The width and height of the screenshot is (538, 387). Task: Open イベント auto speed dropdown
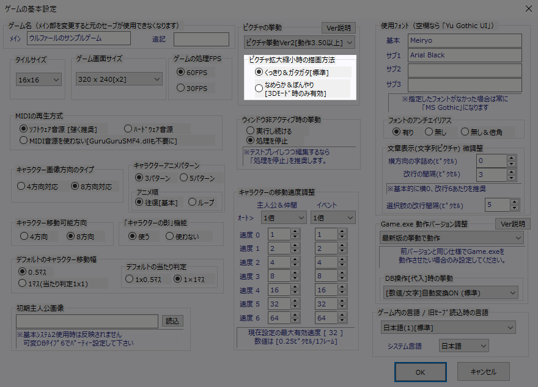tap(333, 218)
